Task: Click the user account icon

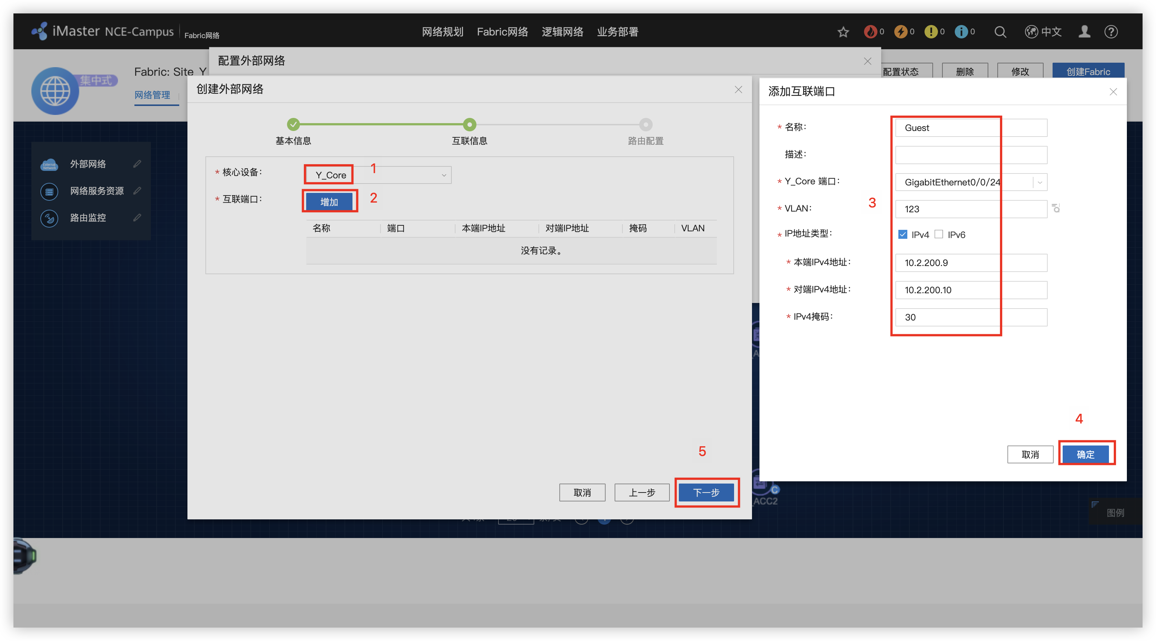Action: tap(1084, 32)
